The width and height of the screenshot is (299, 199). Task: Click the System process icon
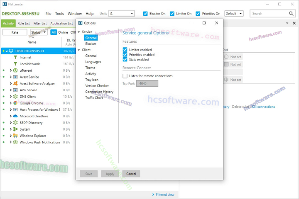click(15, 129)
